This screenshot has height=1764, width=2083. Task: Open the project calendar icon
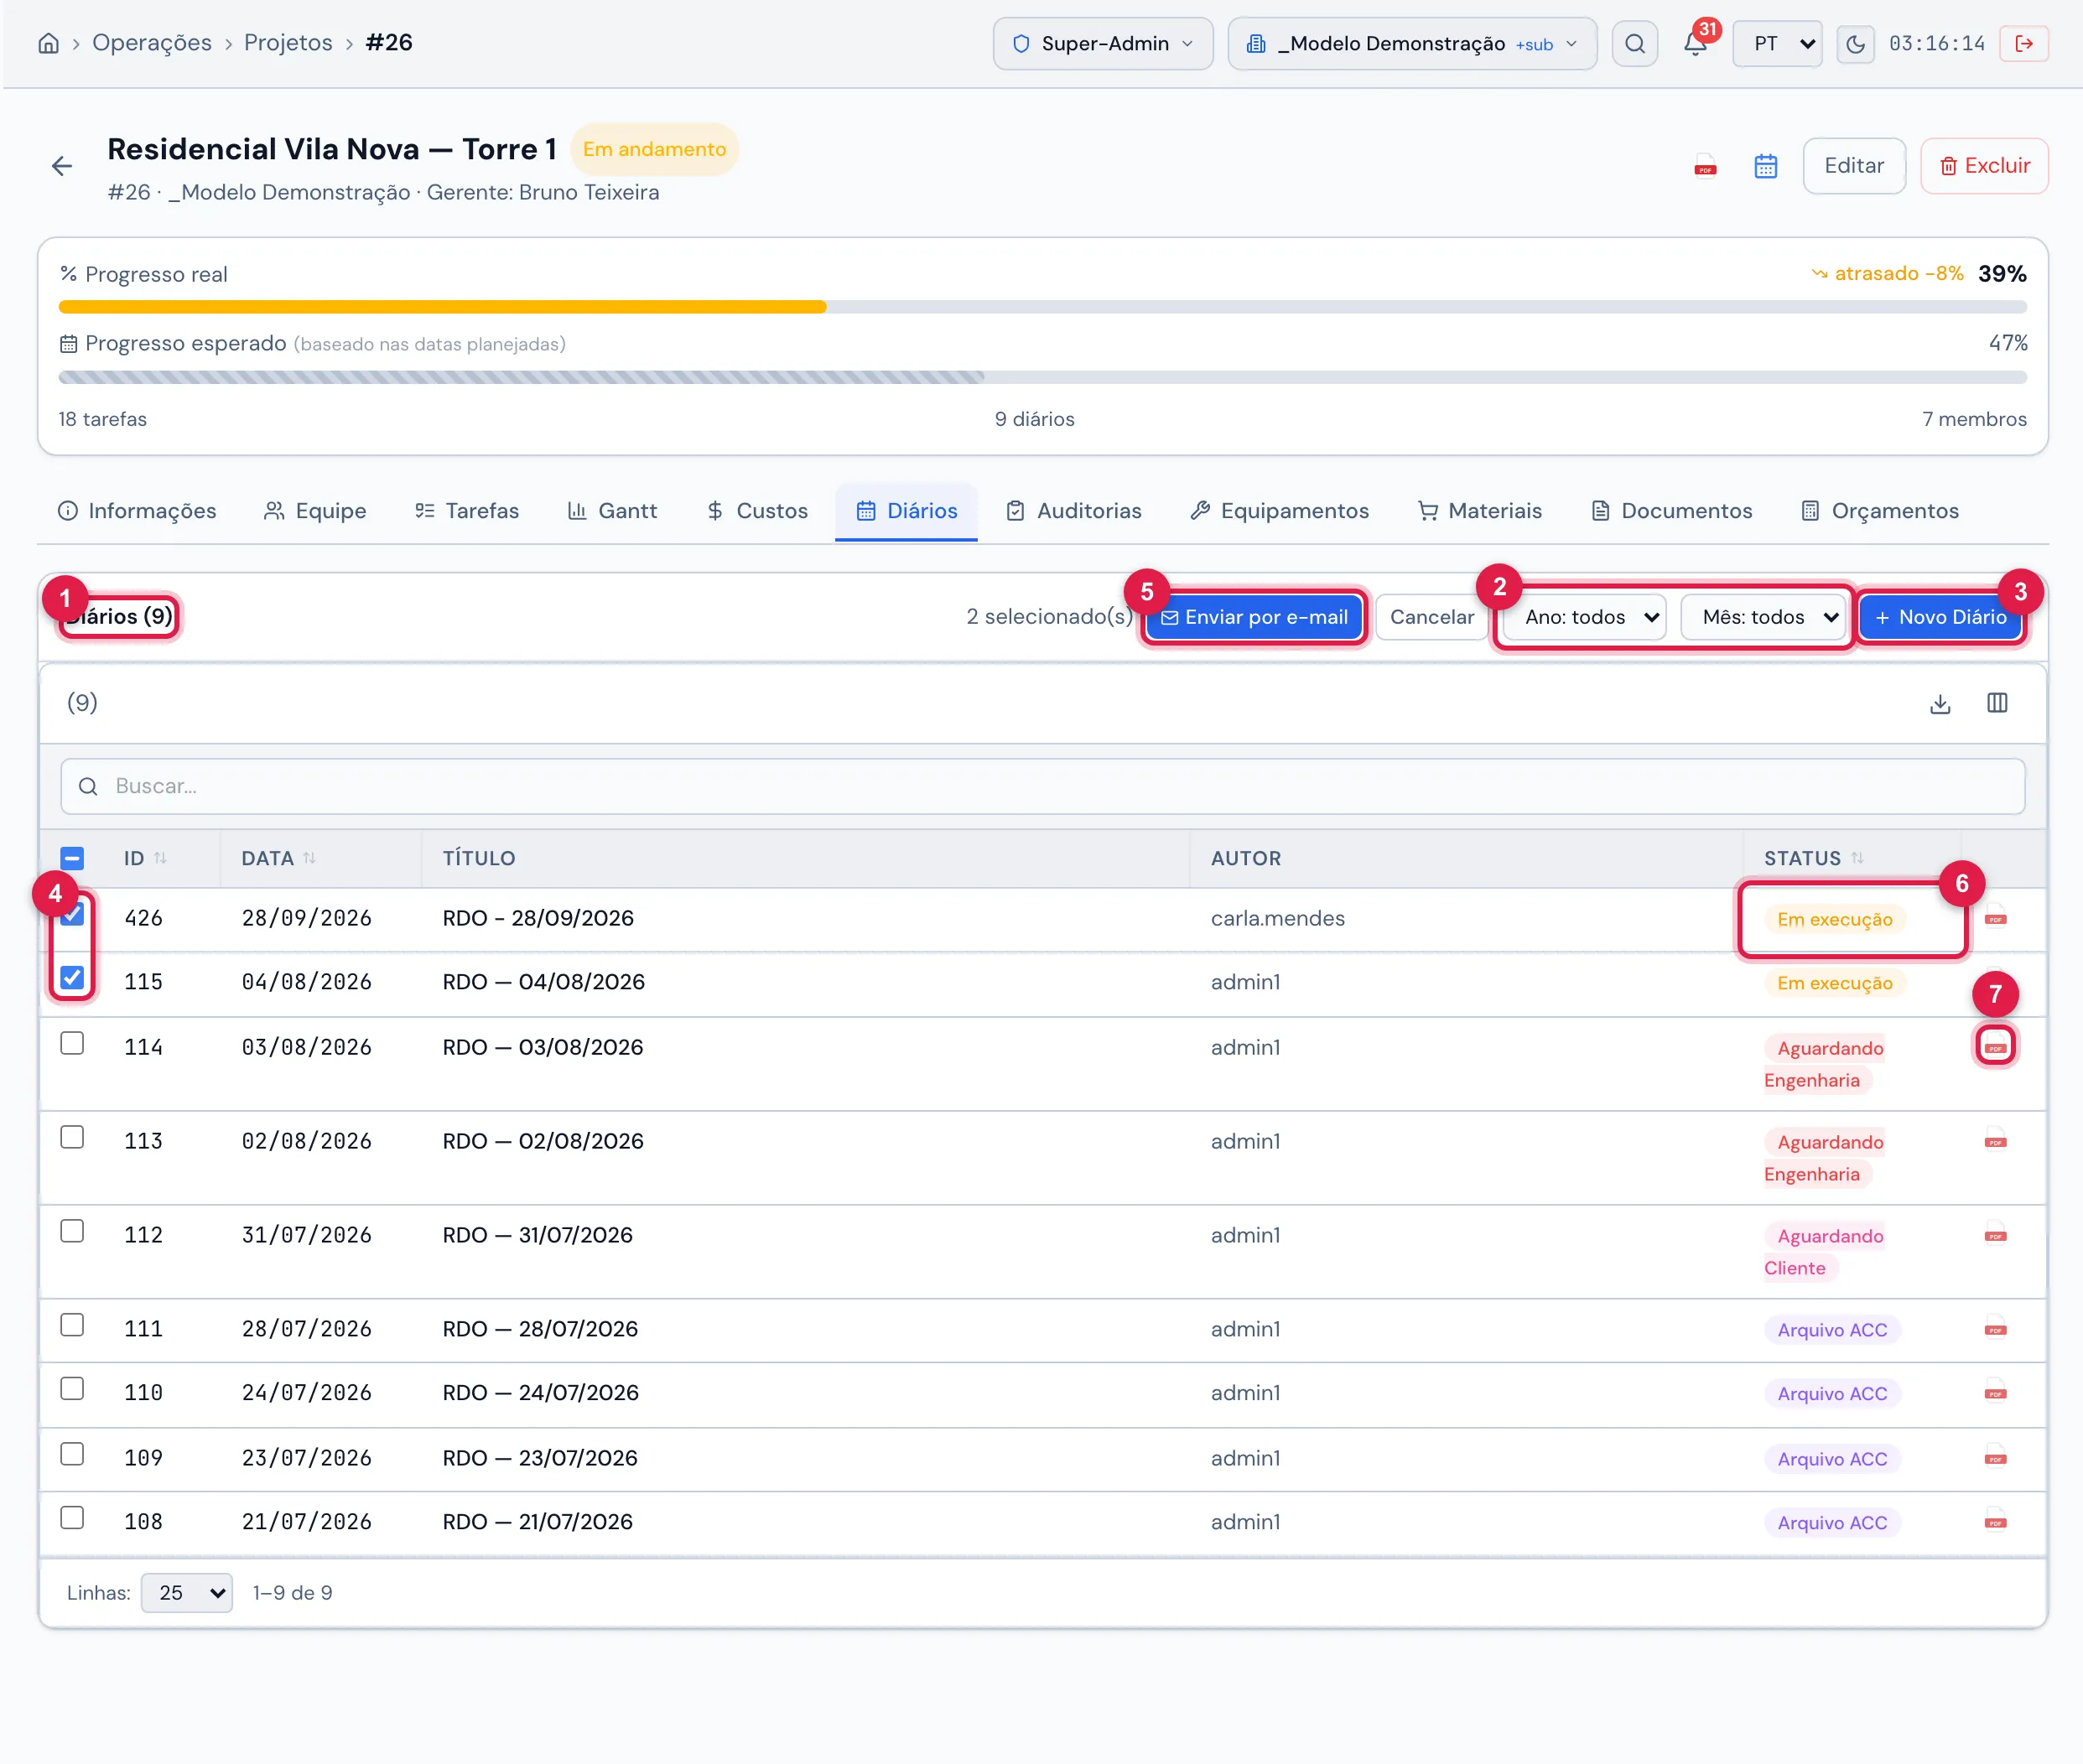pyautogui.click(x=1766, y=166)
